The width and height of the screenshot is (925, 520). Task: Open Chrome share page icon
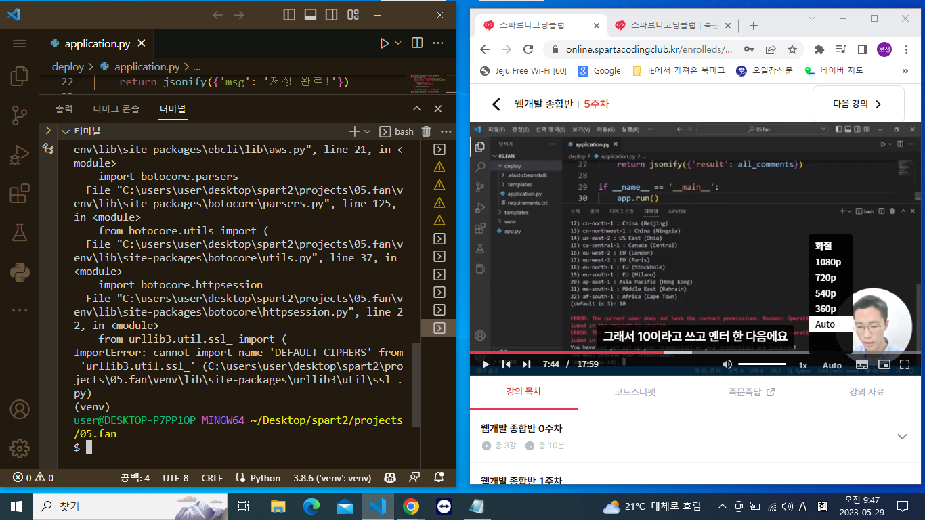click(x=771, y=49)
